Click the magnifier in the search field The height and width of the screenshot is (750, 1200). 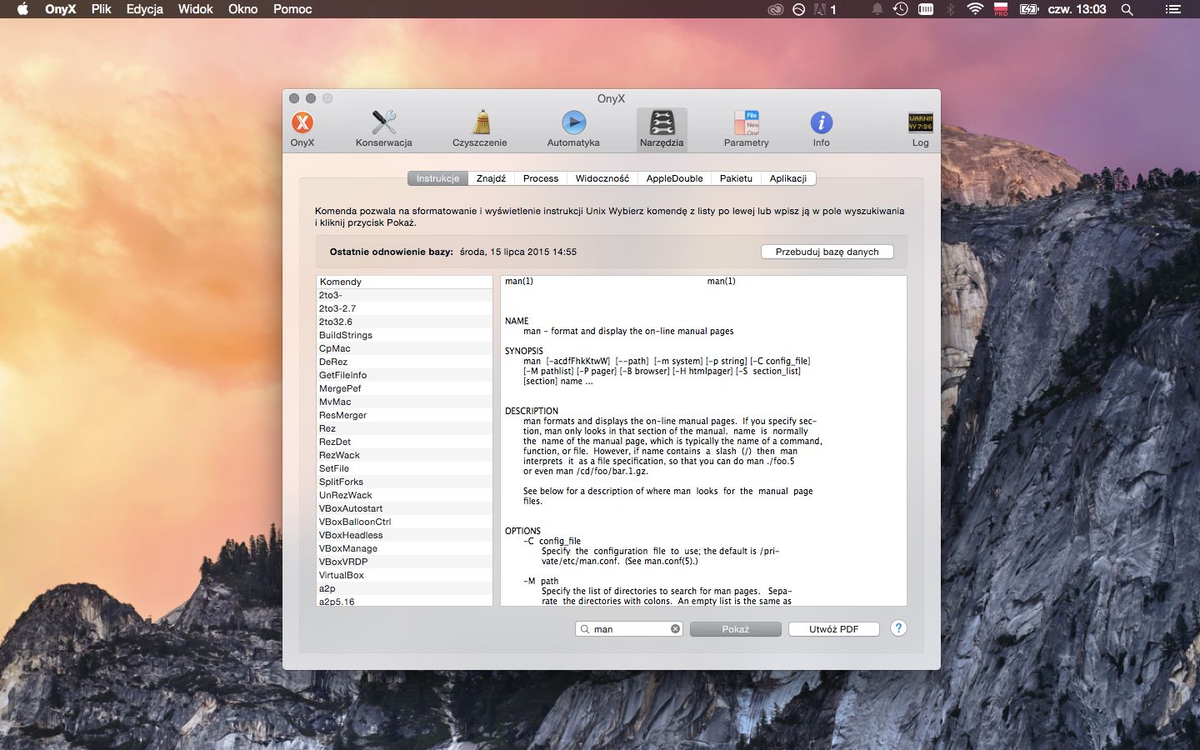pos(585,629)
